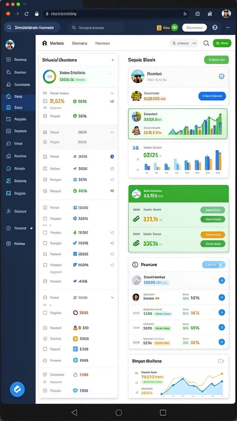Viewport: 237px width, 421px height.
Task: Tick the checkbox next to the green flame row
Action: click(45, 233)
